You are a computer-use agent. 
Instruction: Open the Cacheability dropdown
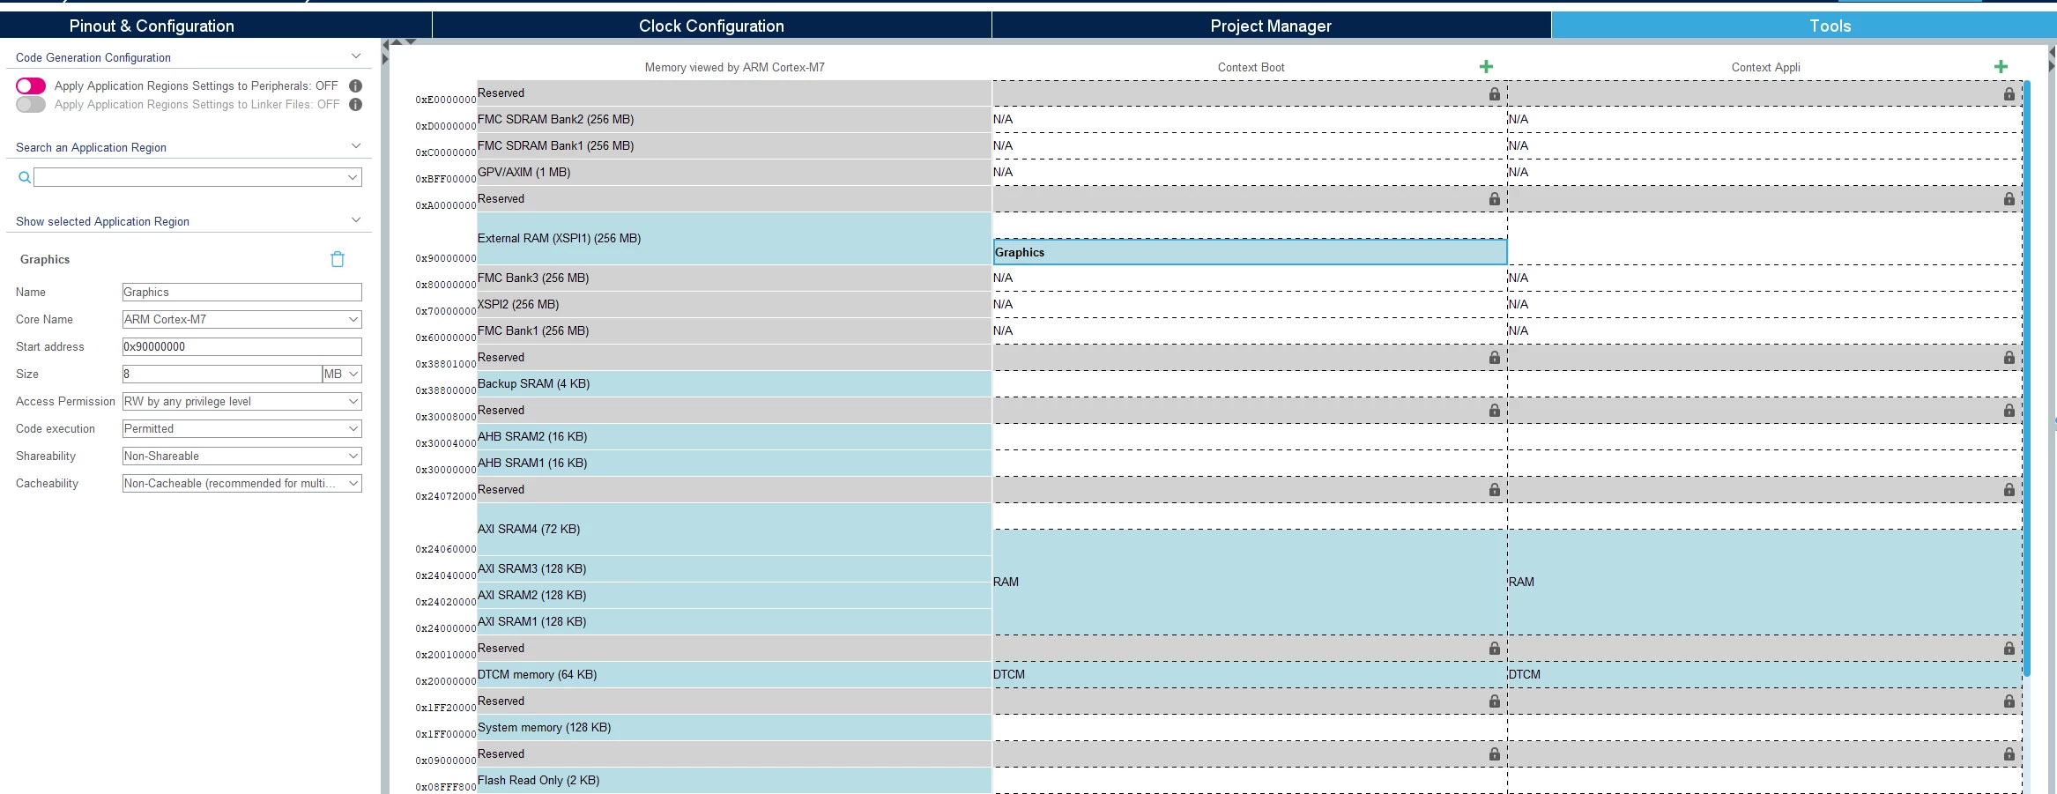(x=242, y=483)
